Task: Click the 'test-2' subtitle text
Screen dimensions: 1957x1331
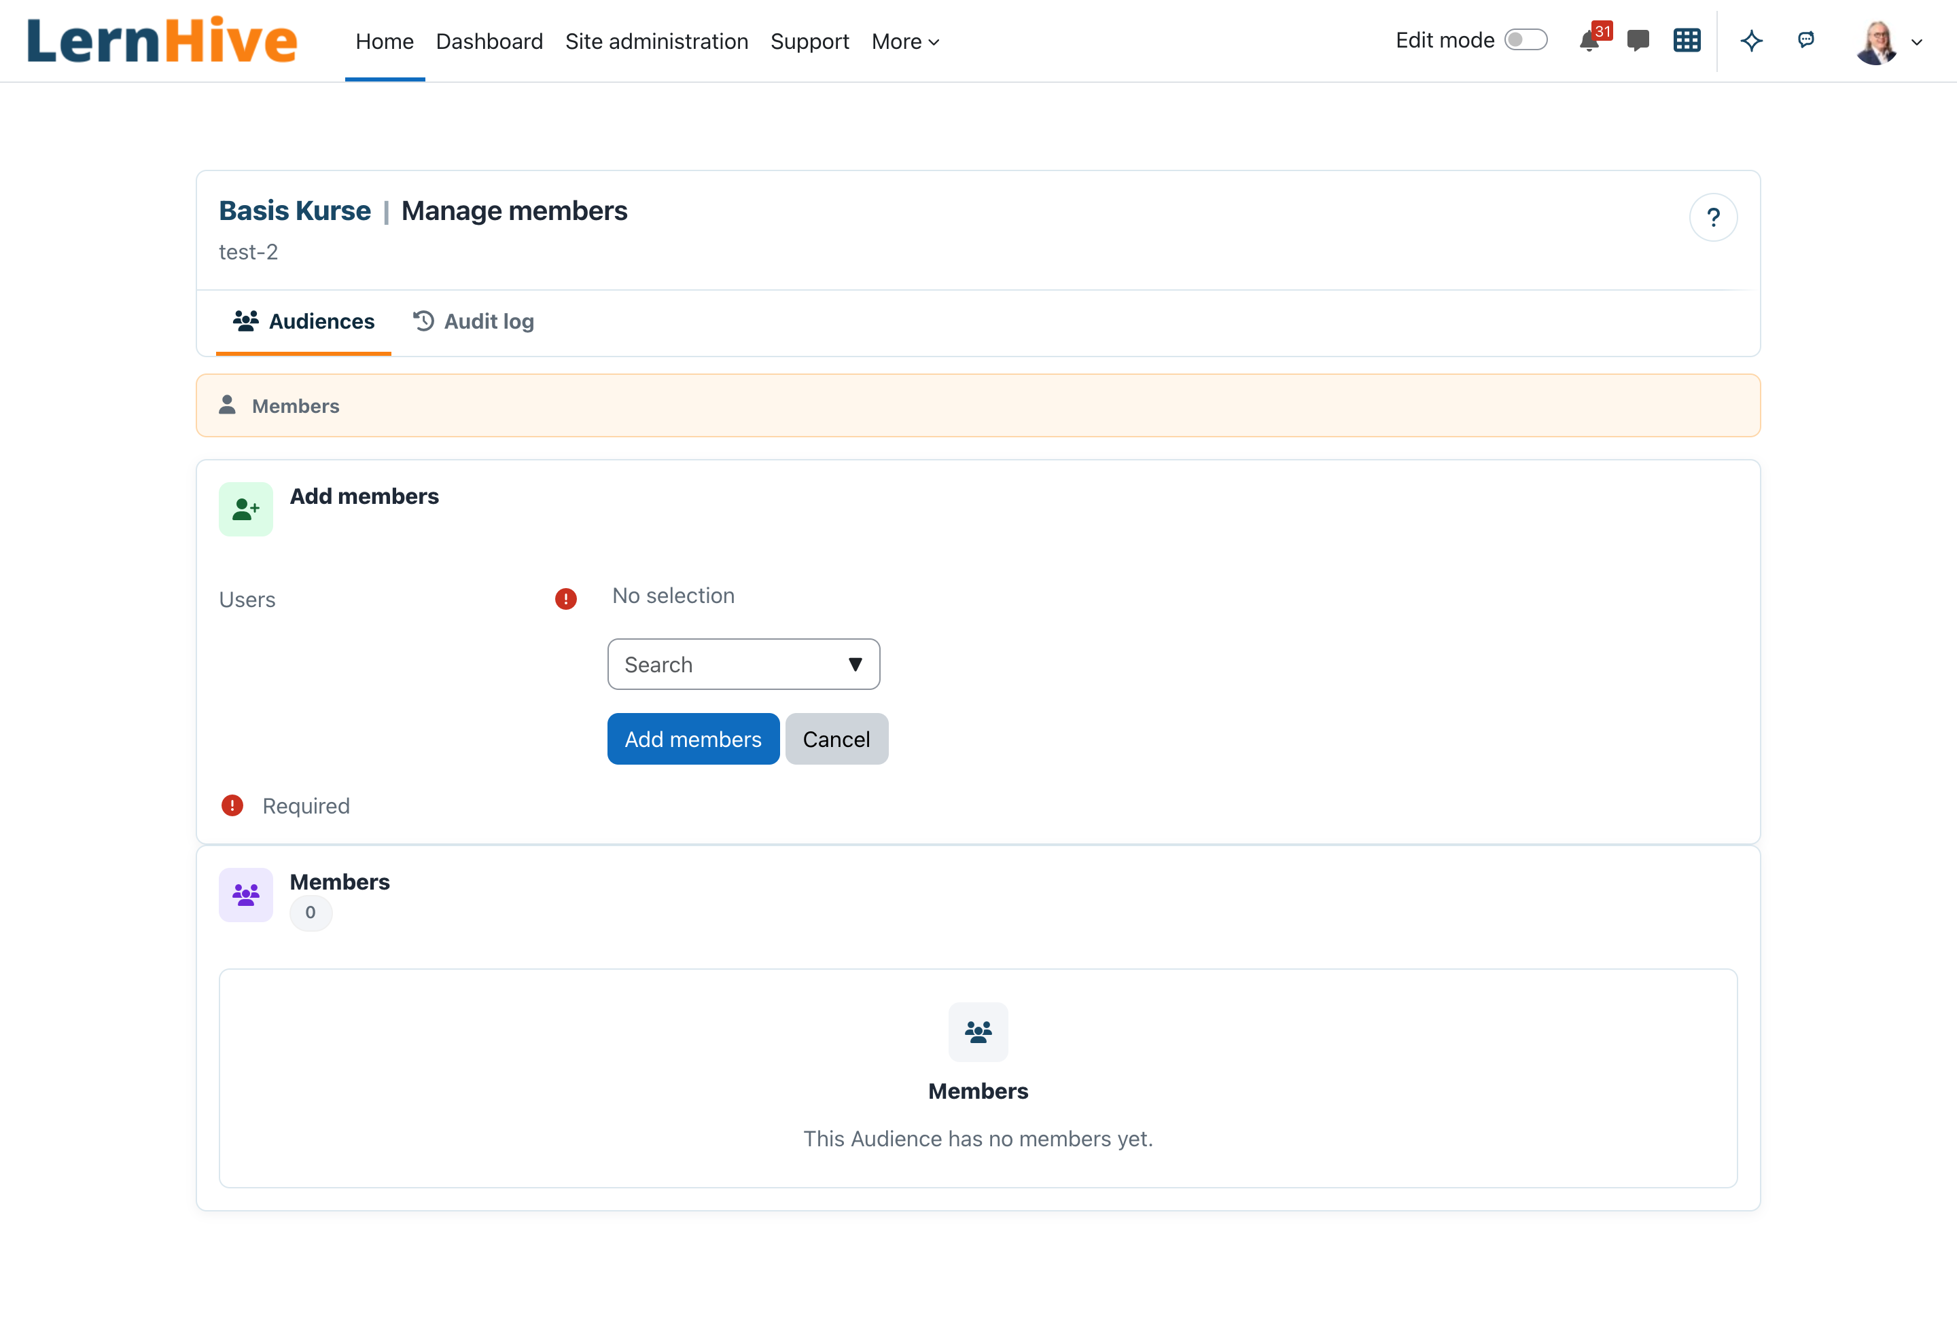Action: [x=249, y=251]
